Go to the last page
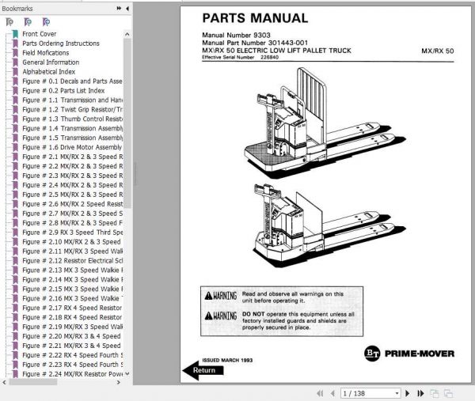 pyautogui.click(x=420, y=393)
